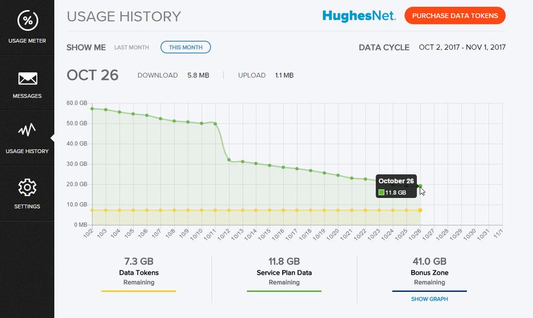
Task: Click green square in October 26 tooltip
Action: (381, 193)
